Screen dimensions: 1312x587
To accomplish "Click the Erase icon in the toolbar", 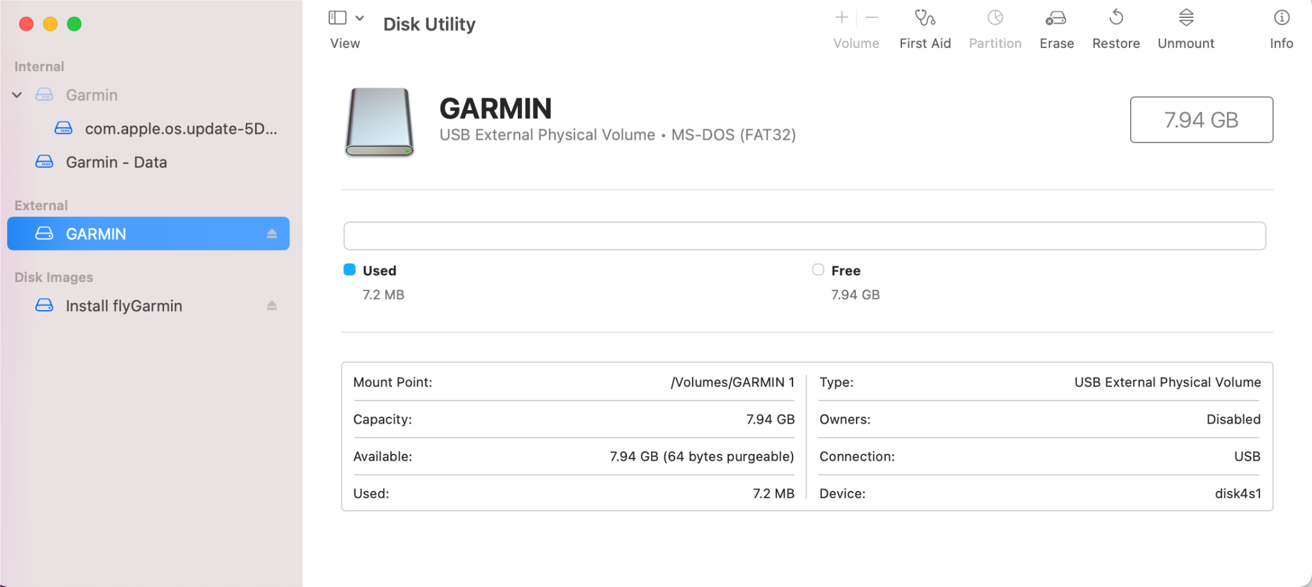I will click(x=1056, y=26).
